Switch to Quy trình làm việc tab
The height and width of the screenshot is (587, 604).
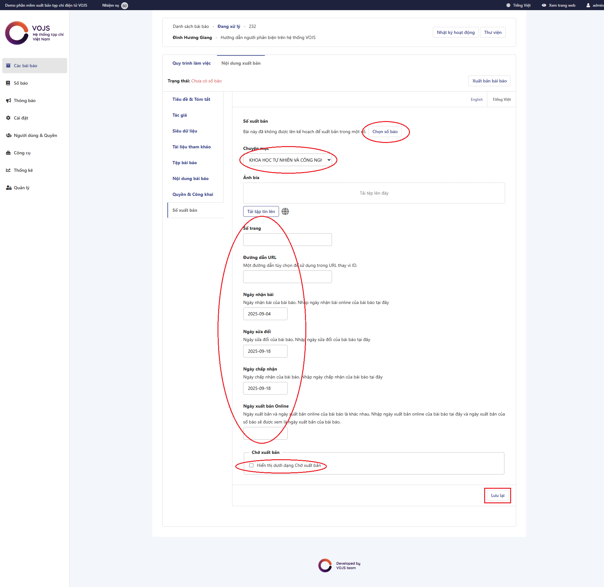191,63
